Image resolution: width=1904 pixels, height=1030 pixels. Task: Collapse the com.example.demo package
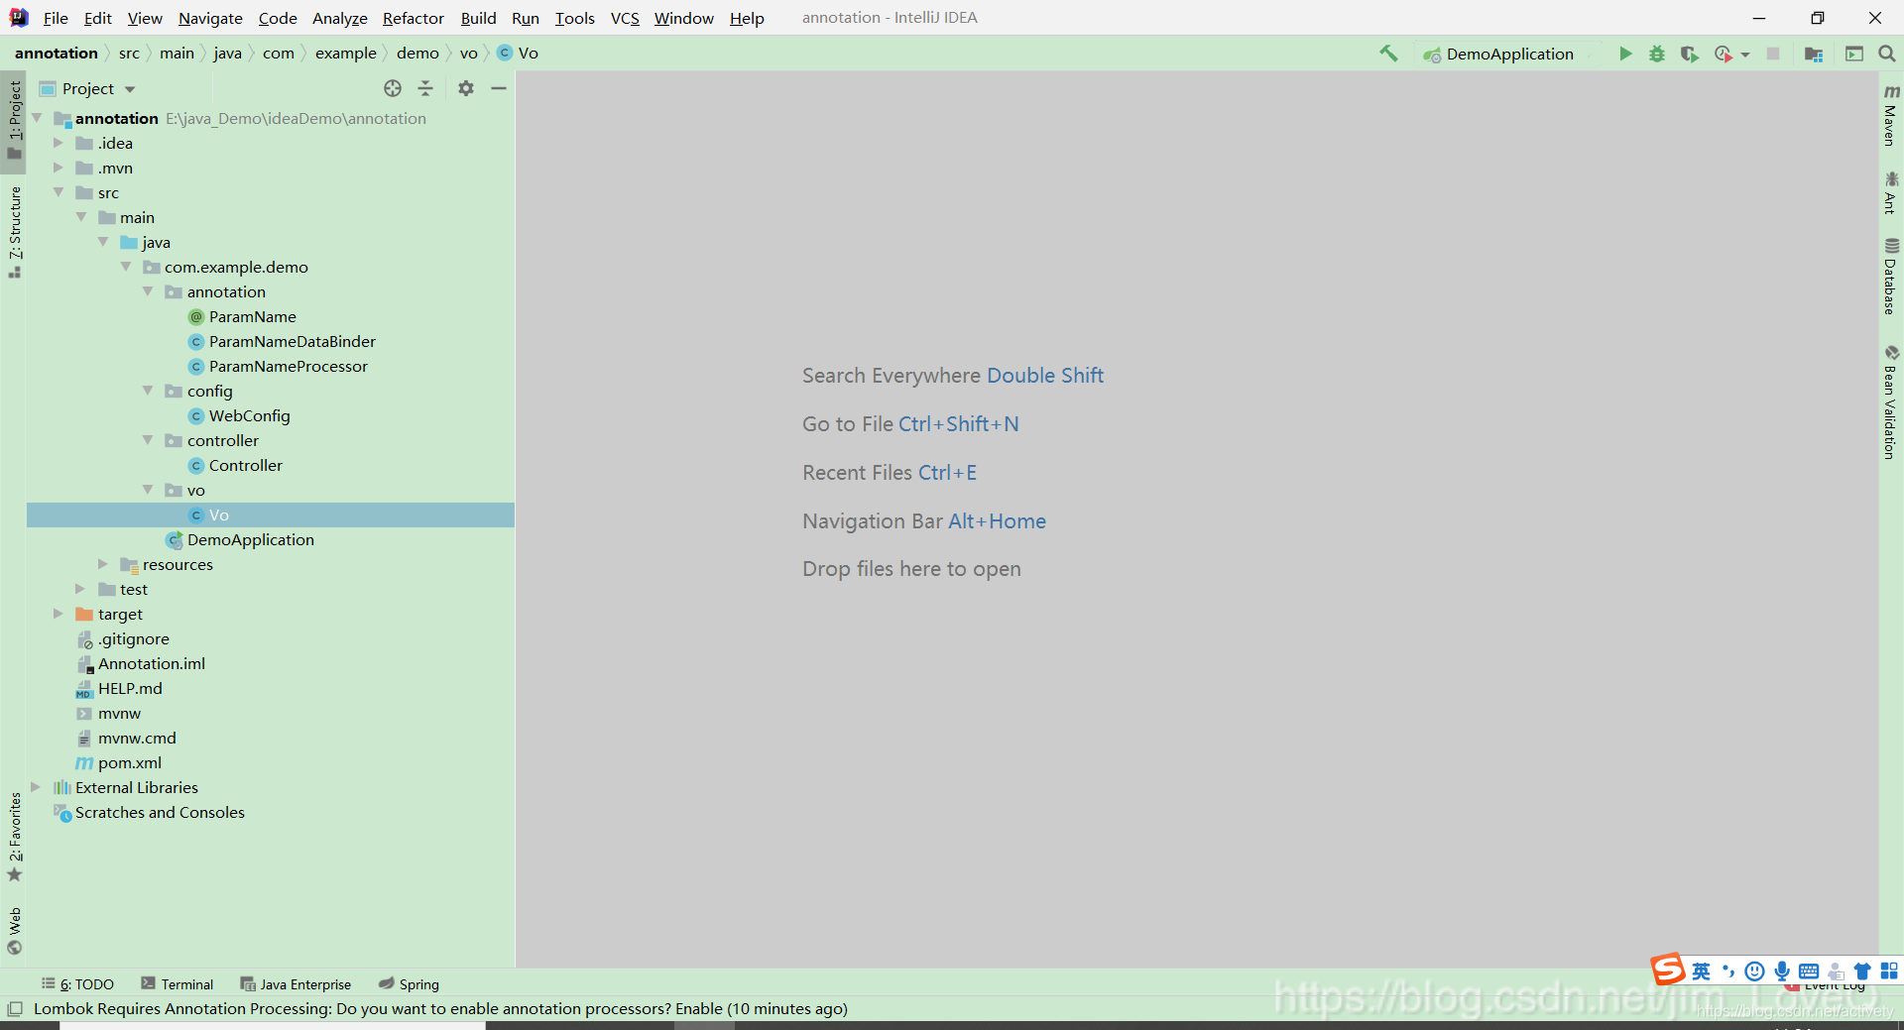click(x=126, y=267)
